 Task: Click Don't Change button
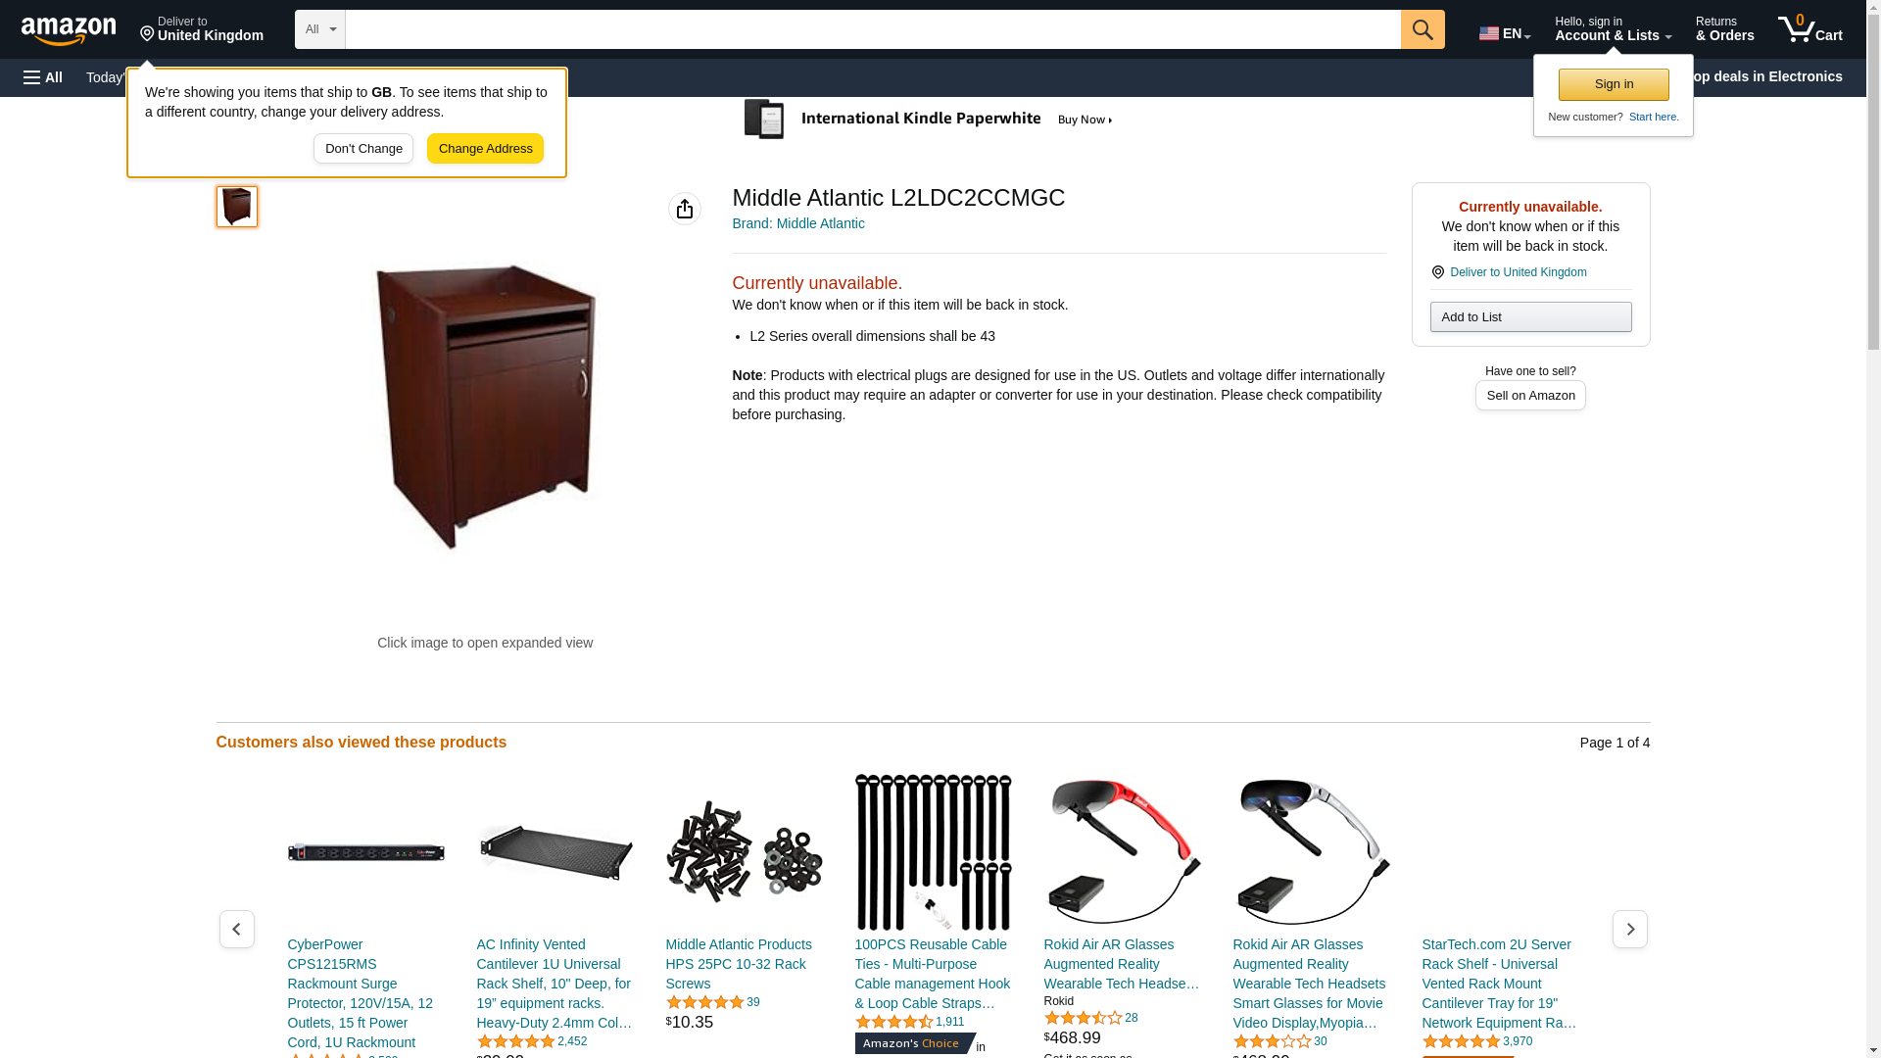[x=363, y=149]
